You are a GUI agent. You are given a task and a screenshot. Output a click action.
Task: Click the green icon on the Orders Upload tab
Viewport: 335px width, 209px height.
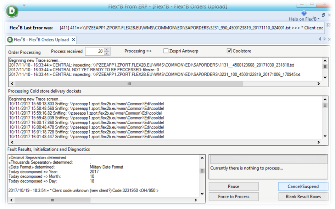click(x=10, y=40)
